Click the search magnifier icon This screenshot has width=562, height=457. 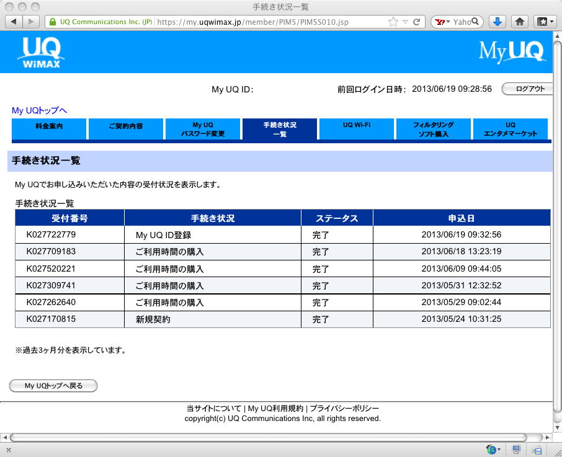(x=475, y=22)
